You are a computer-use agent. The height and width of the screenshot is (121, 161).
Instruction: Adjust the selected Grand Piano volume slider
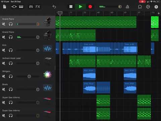pyautogui.click(x=38, y=24)
